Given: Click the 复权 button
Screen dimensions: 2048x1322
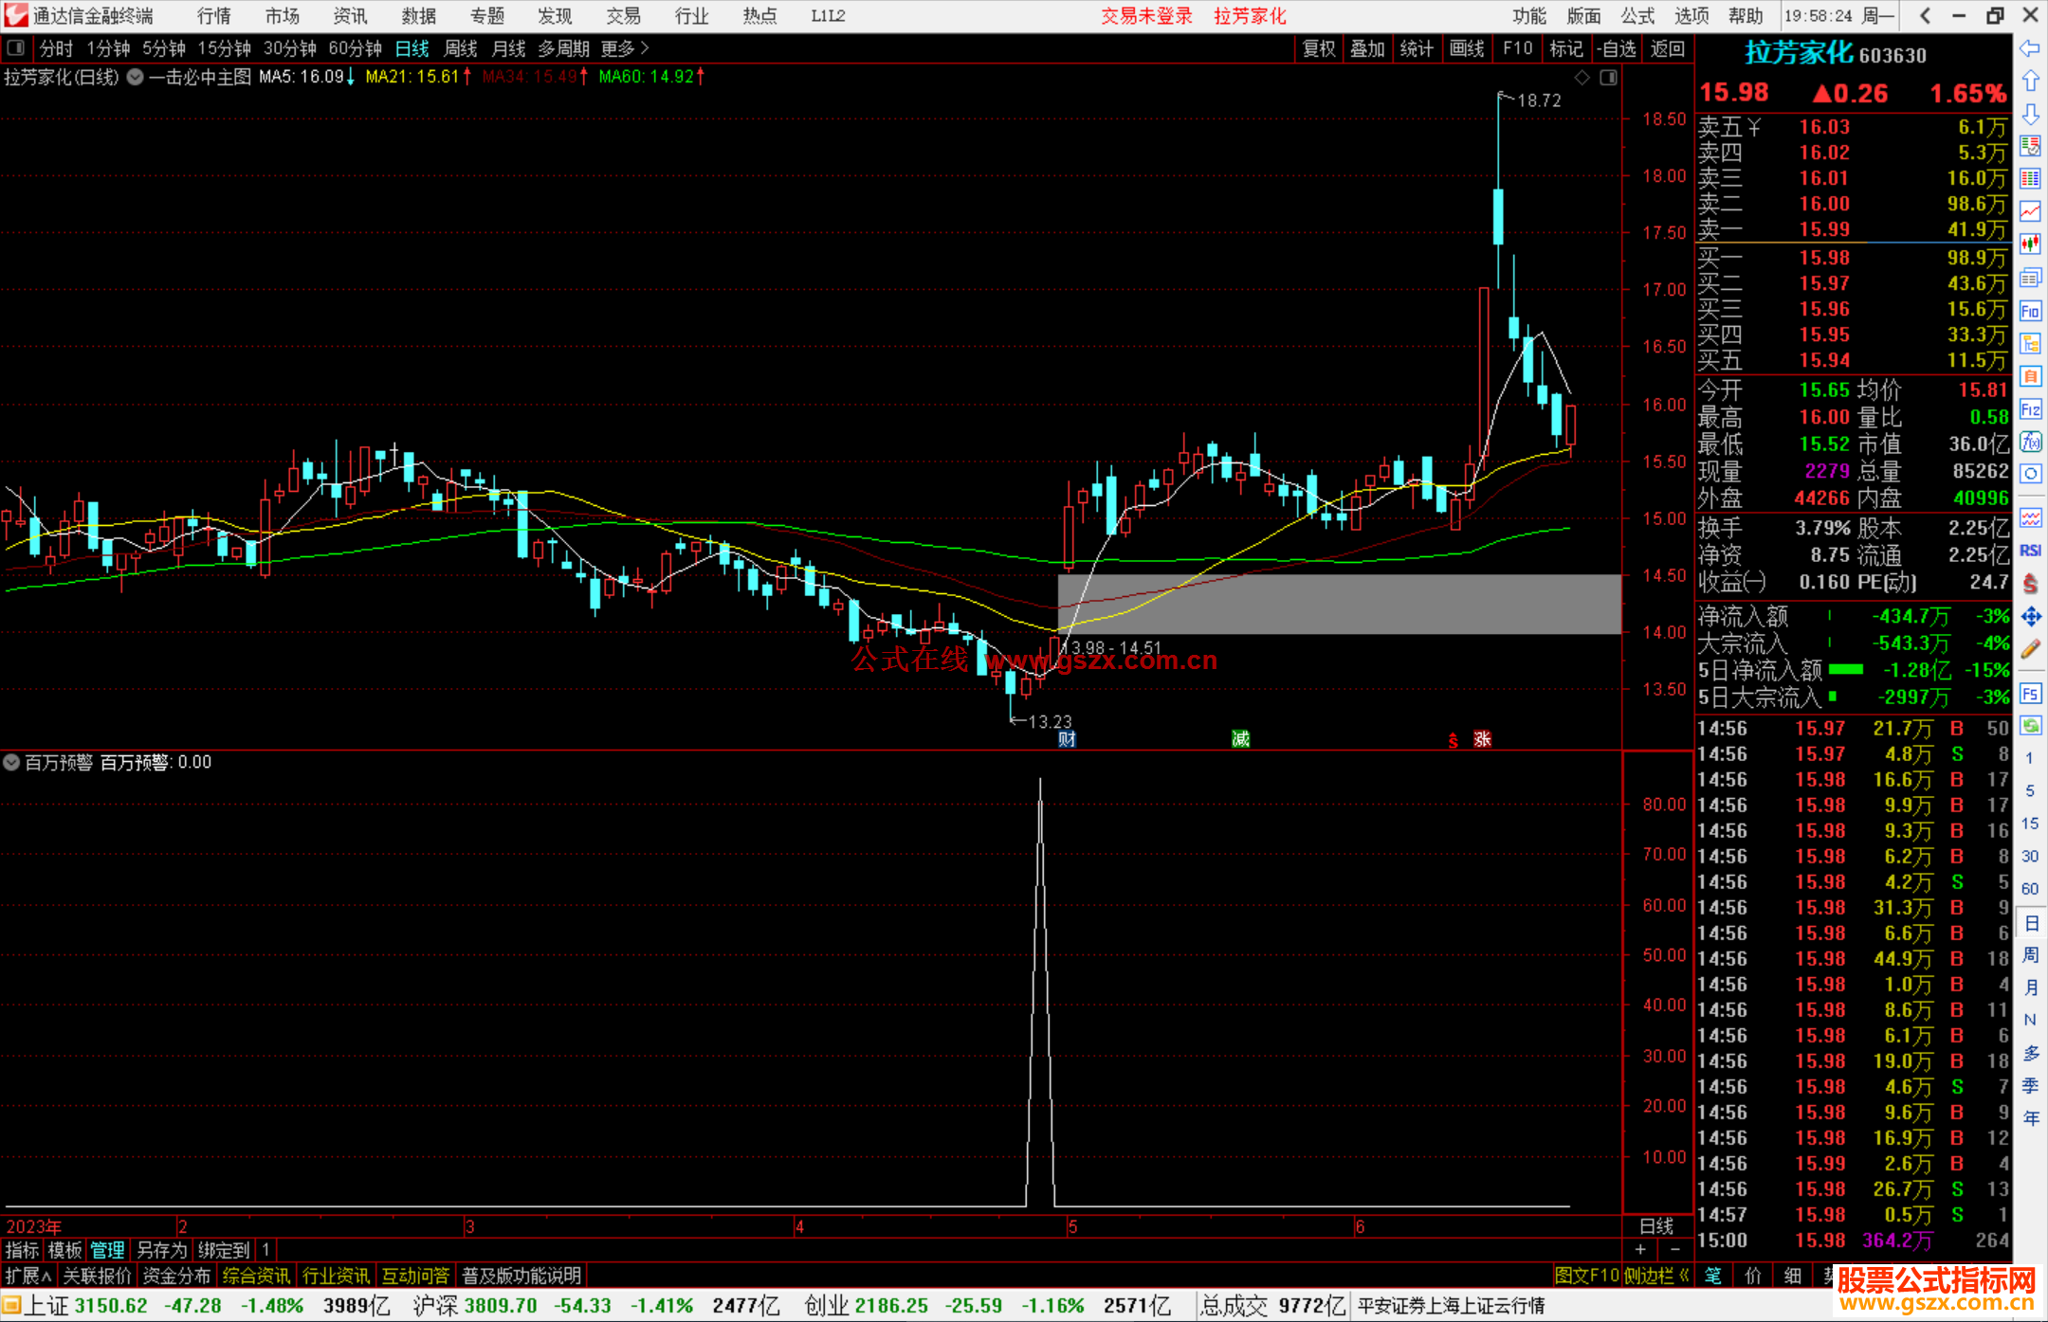Looking at the screenshot, I should [x=1318, y=48].
